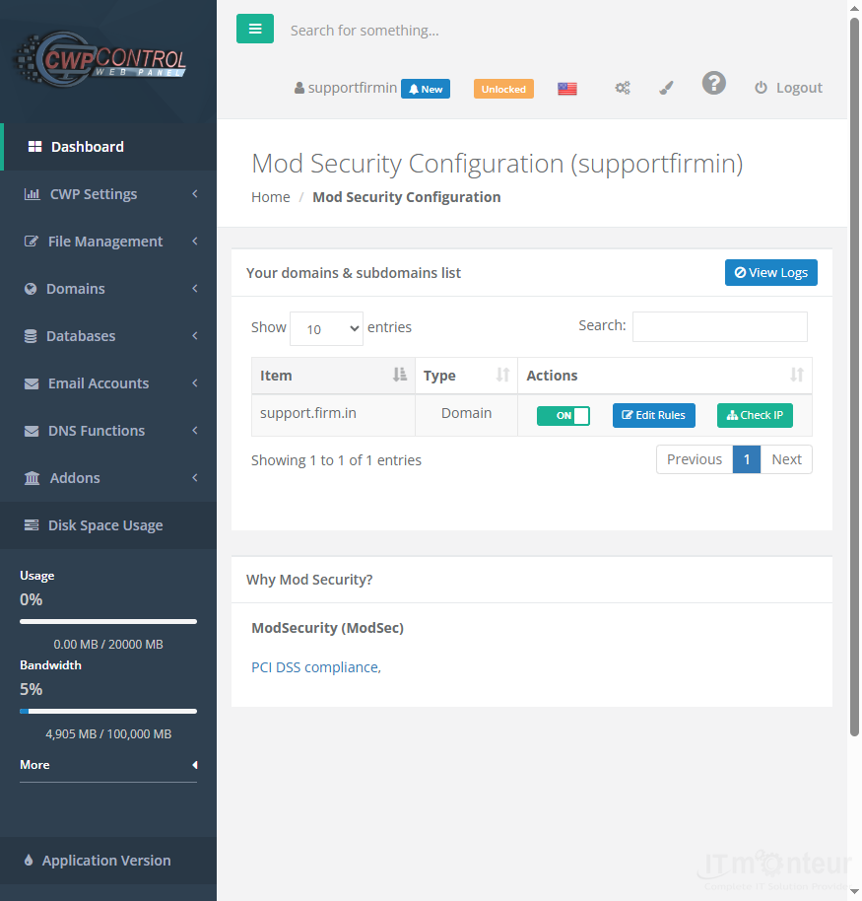
Task: Open CWP Settings sidebar menu
Action: tap(108, 194)
